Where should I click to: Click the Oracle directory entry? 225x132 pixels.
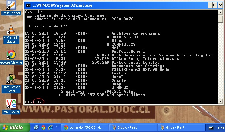coord(119,80)
